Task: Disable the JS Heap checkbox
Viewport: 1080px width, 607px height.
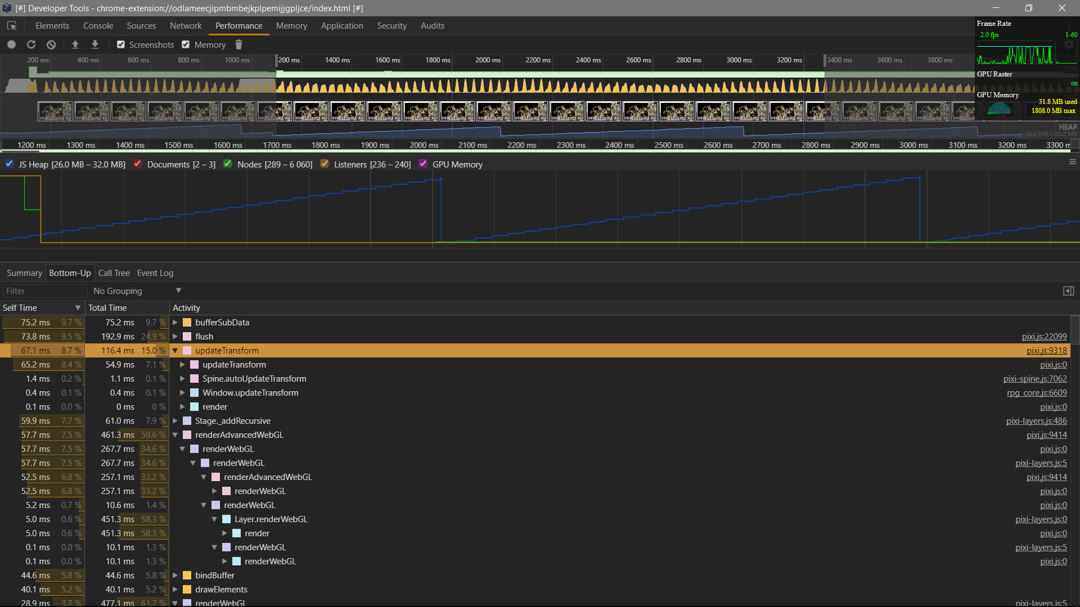Action: [10, 164]
